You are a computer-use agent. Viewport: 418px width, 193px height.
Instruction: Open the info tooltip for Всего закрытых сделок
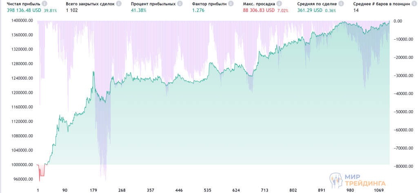[x=118, y=4]
